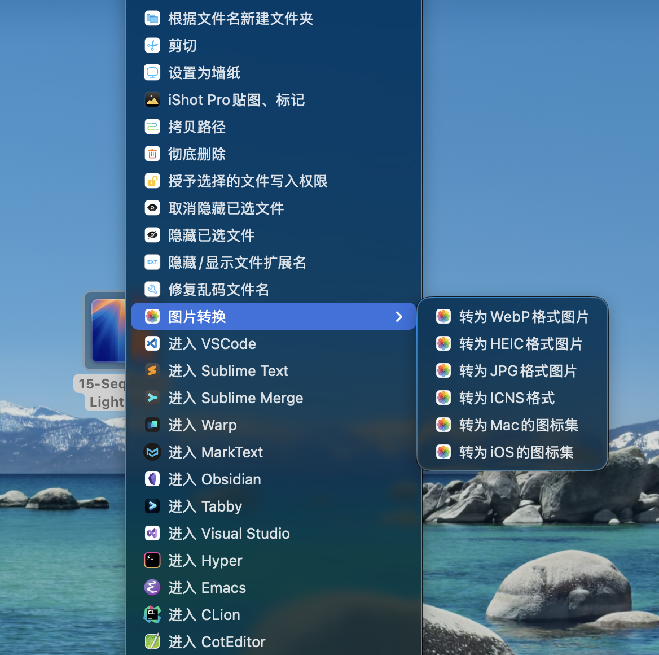Click the scissors icon beside 剪切

coord(152,46)
